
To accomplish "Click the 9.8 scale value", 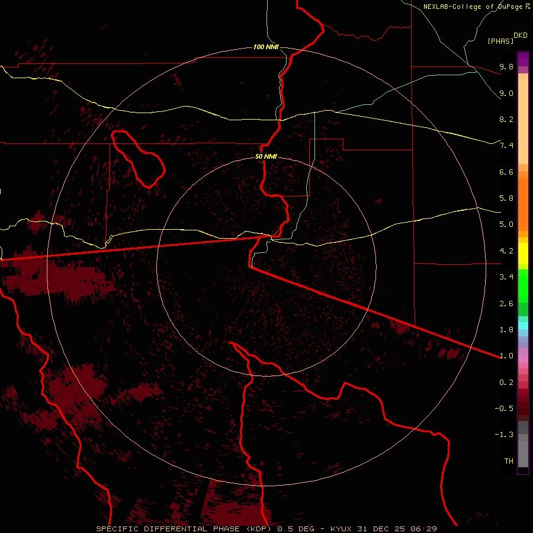I will point(506,66).
